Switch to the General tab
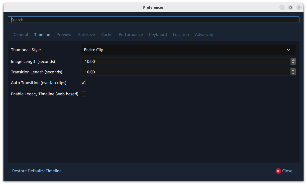Image resolution: width=307 pixels, height=185 pixels. pos(21,34)
